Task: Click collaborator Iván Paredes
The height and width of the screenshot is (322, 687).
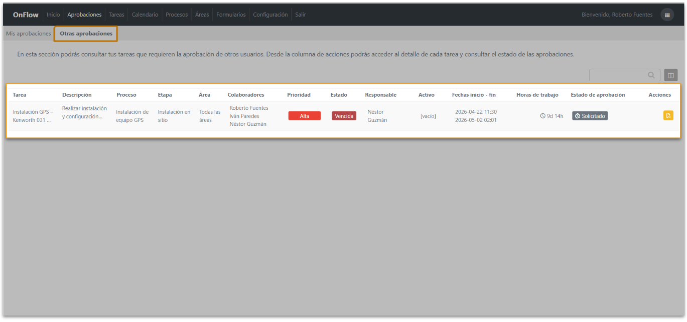Action: tap(244, 116)
